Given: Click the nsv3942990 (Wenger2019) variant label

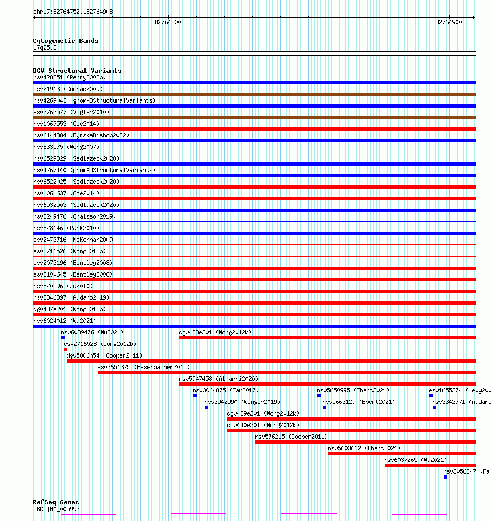Looking at the screenshot, I should tap(242, 402).
